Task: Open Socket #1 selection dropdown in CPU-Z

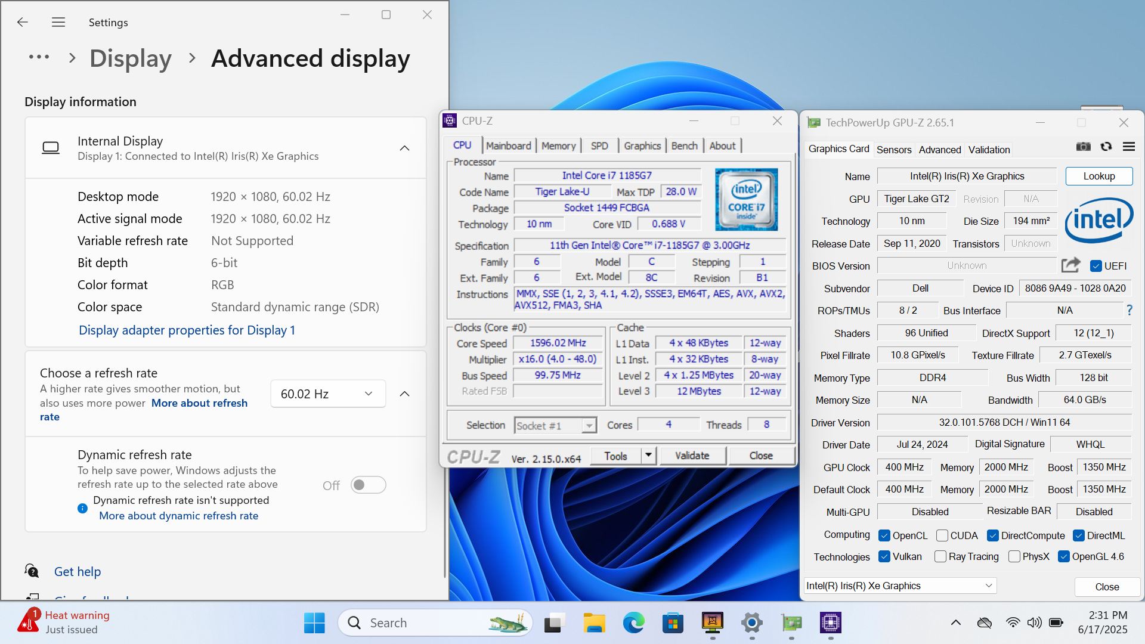Action: click(x=555, y=425)
